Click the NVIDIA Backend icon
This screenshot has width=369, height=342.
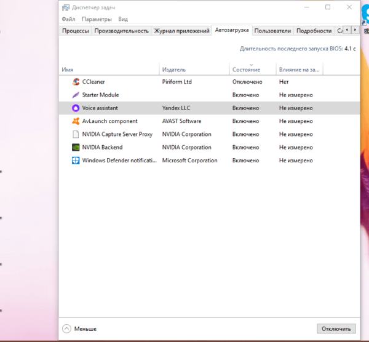[x=76, y=148]
